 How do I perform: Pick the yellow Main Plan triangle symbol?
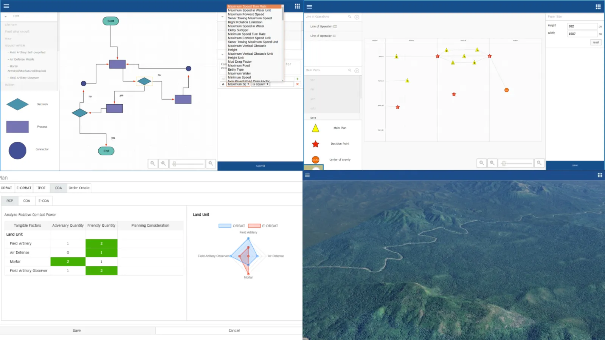tap(315, 128)
